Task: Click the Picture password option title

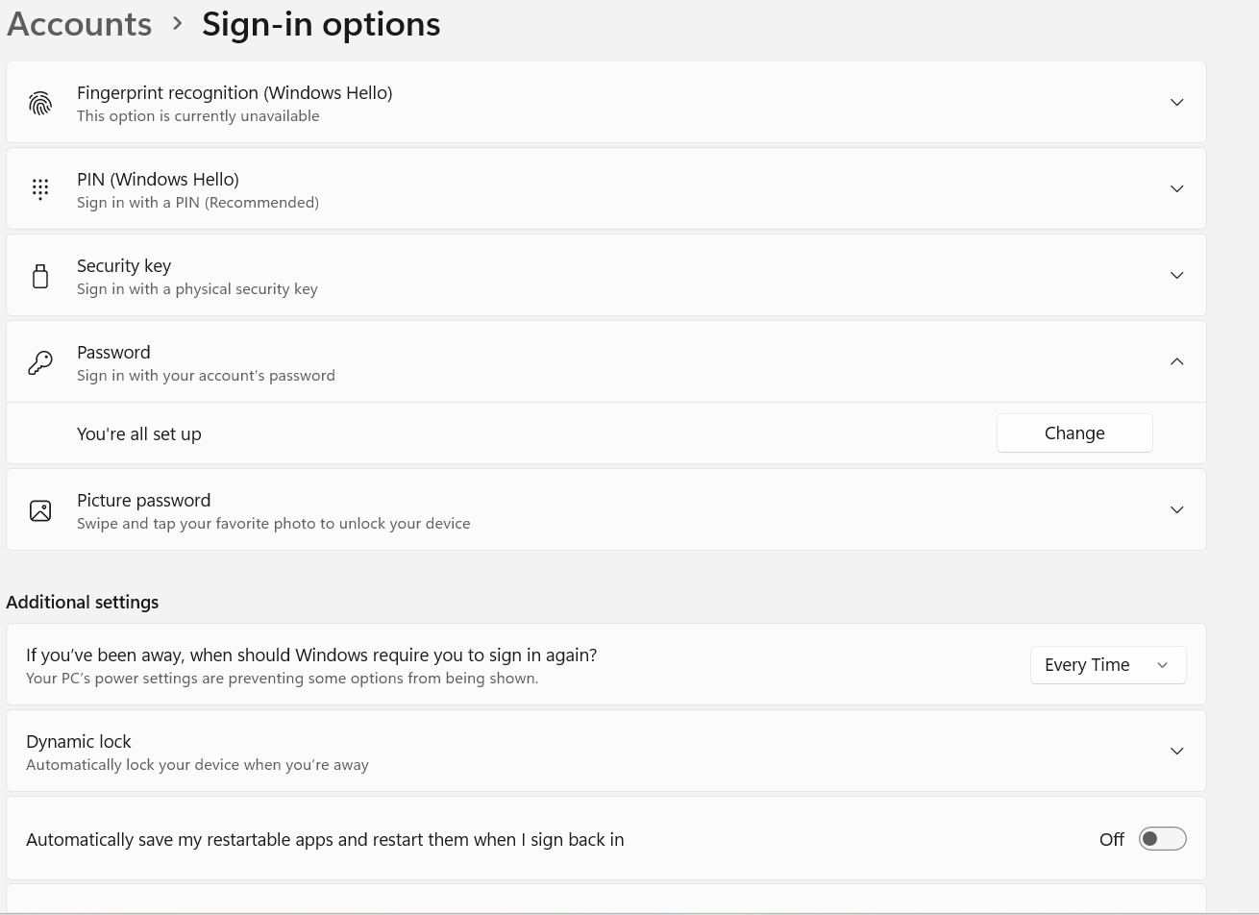Action: (x=143, y=501)
